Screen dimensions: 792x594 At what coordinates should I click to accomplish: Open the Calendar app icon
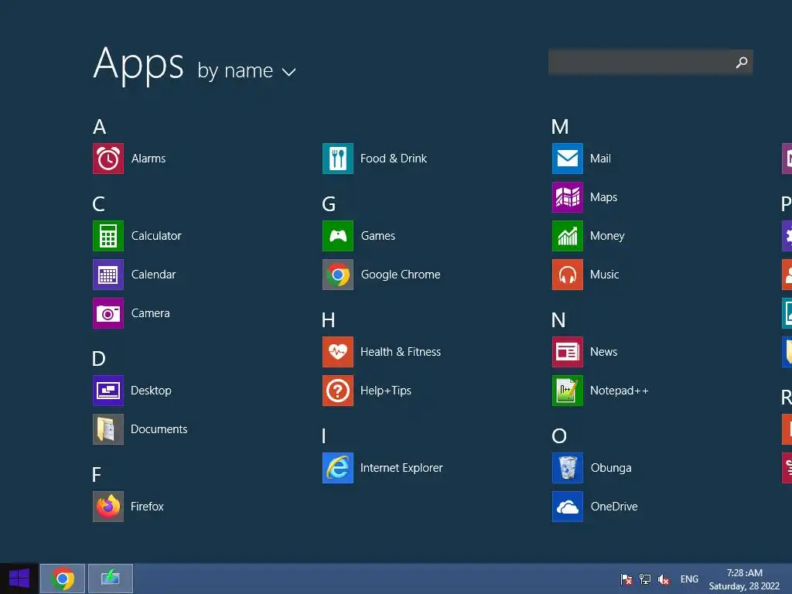point(108,275)
